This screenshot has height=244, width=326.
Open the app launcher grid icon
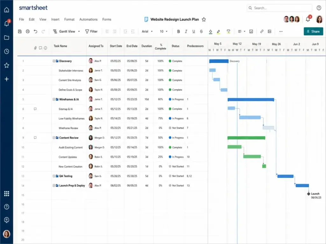7,193
